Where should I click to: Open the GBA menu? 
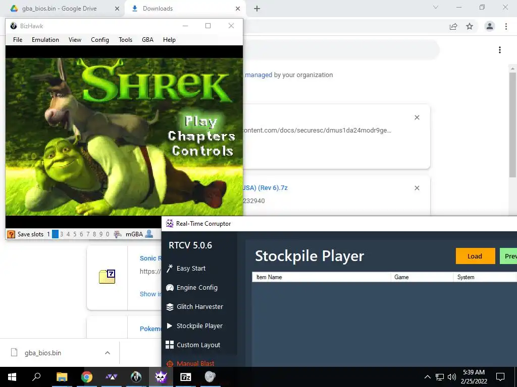148,40
